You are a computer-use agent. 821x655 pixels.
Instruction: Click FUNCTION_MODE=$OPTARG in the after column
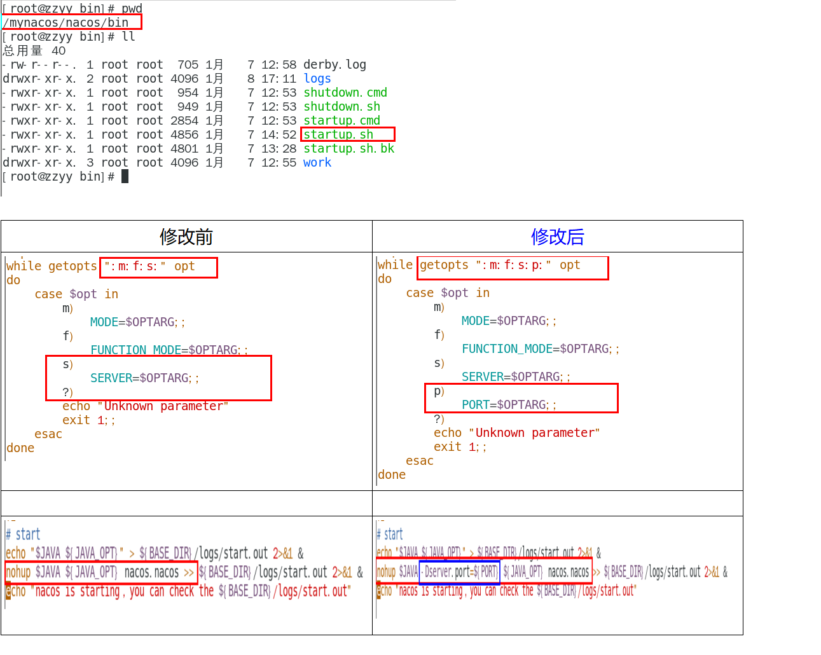click(540, 349)
